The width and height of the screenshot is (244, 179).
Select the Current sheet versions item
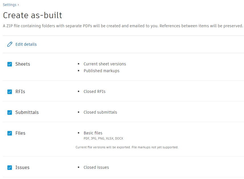click(x=105, y=64)
